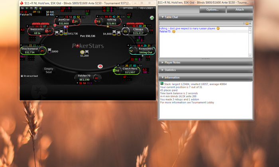The image size is (279, 167).
Task: Open the emoticon dropdown arrow in chat
Action: click(250, 24)
